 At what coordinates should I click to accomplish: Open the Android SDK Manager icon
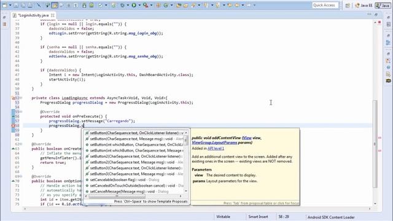pyautogui.click(x=84, y=6)
